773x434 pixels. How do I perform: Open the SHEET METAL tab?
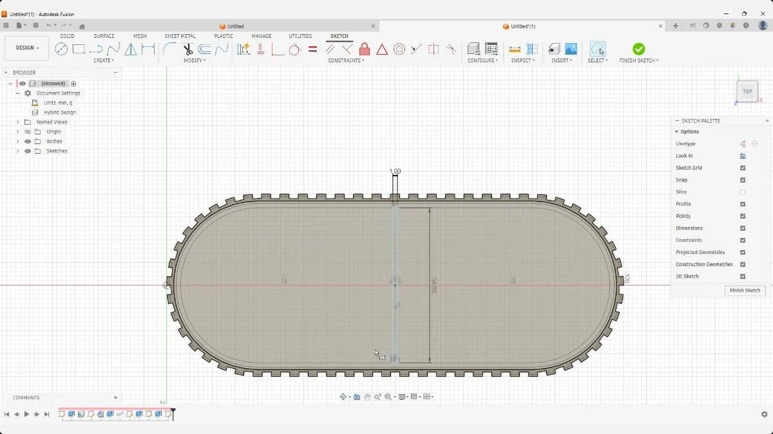[180, 36]
